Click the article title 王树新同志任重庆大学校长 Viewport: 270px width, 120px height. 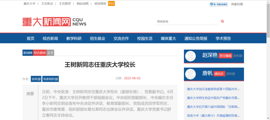tap(100, 65)
